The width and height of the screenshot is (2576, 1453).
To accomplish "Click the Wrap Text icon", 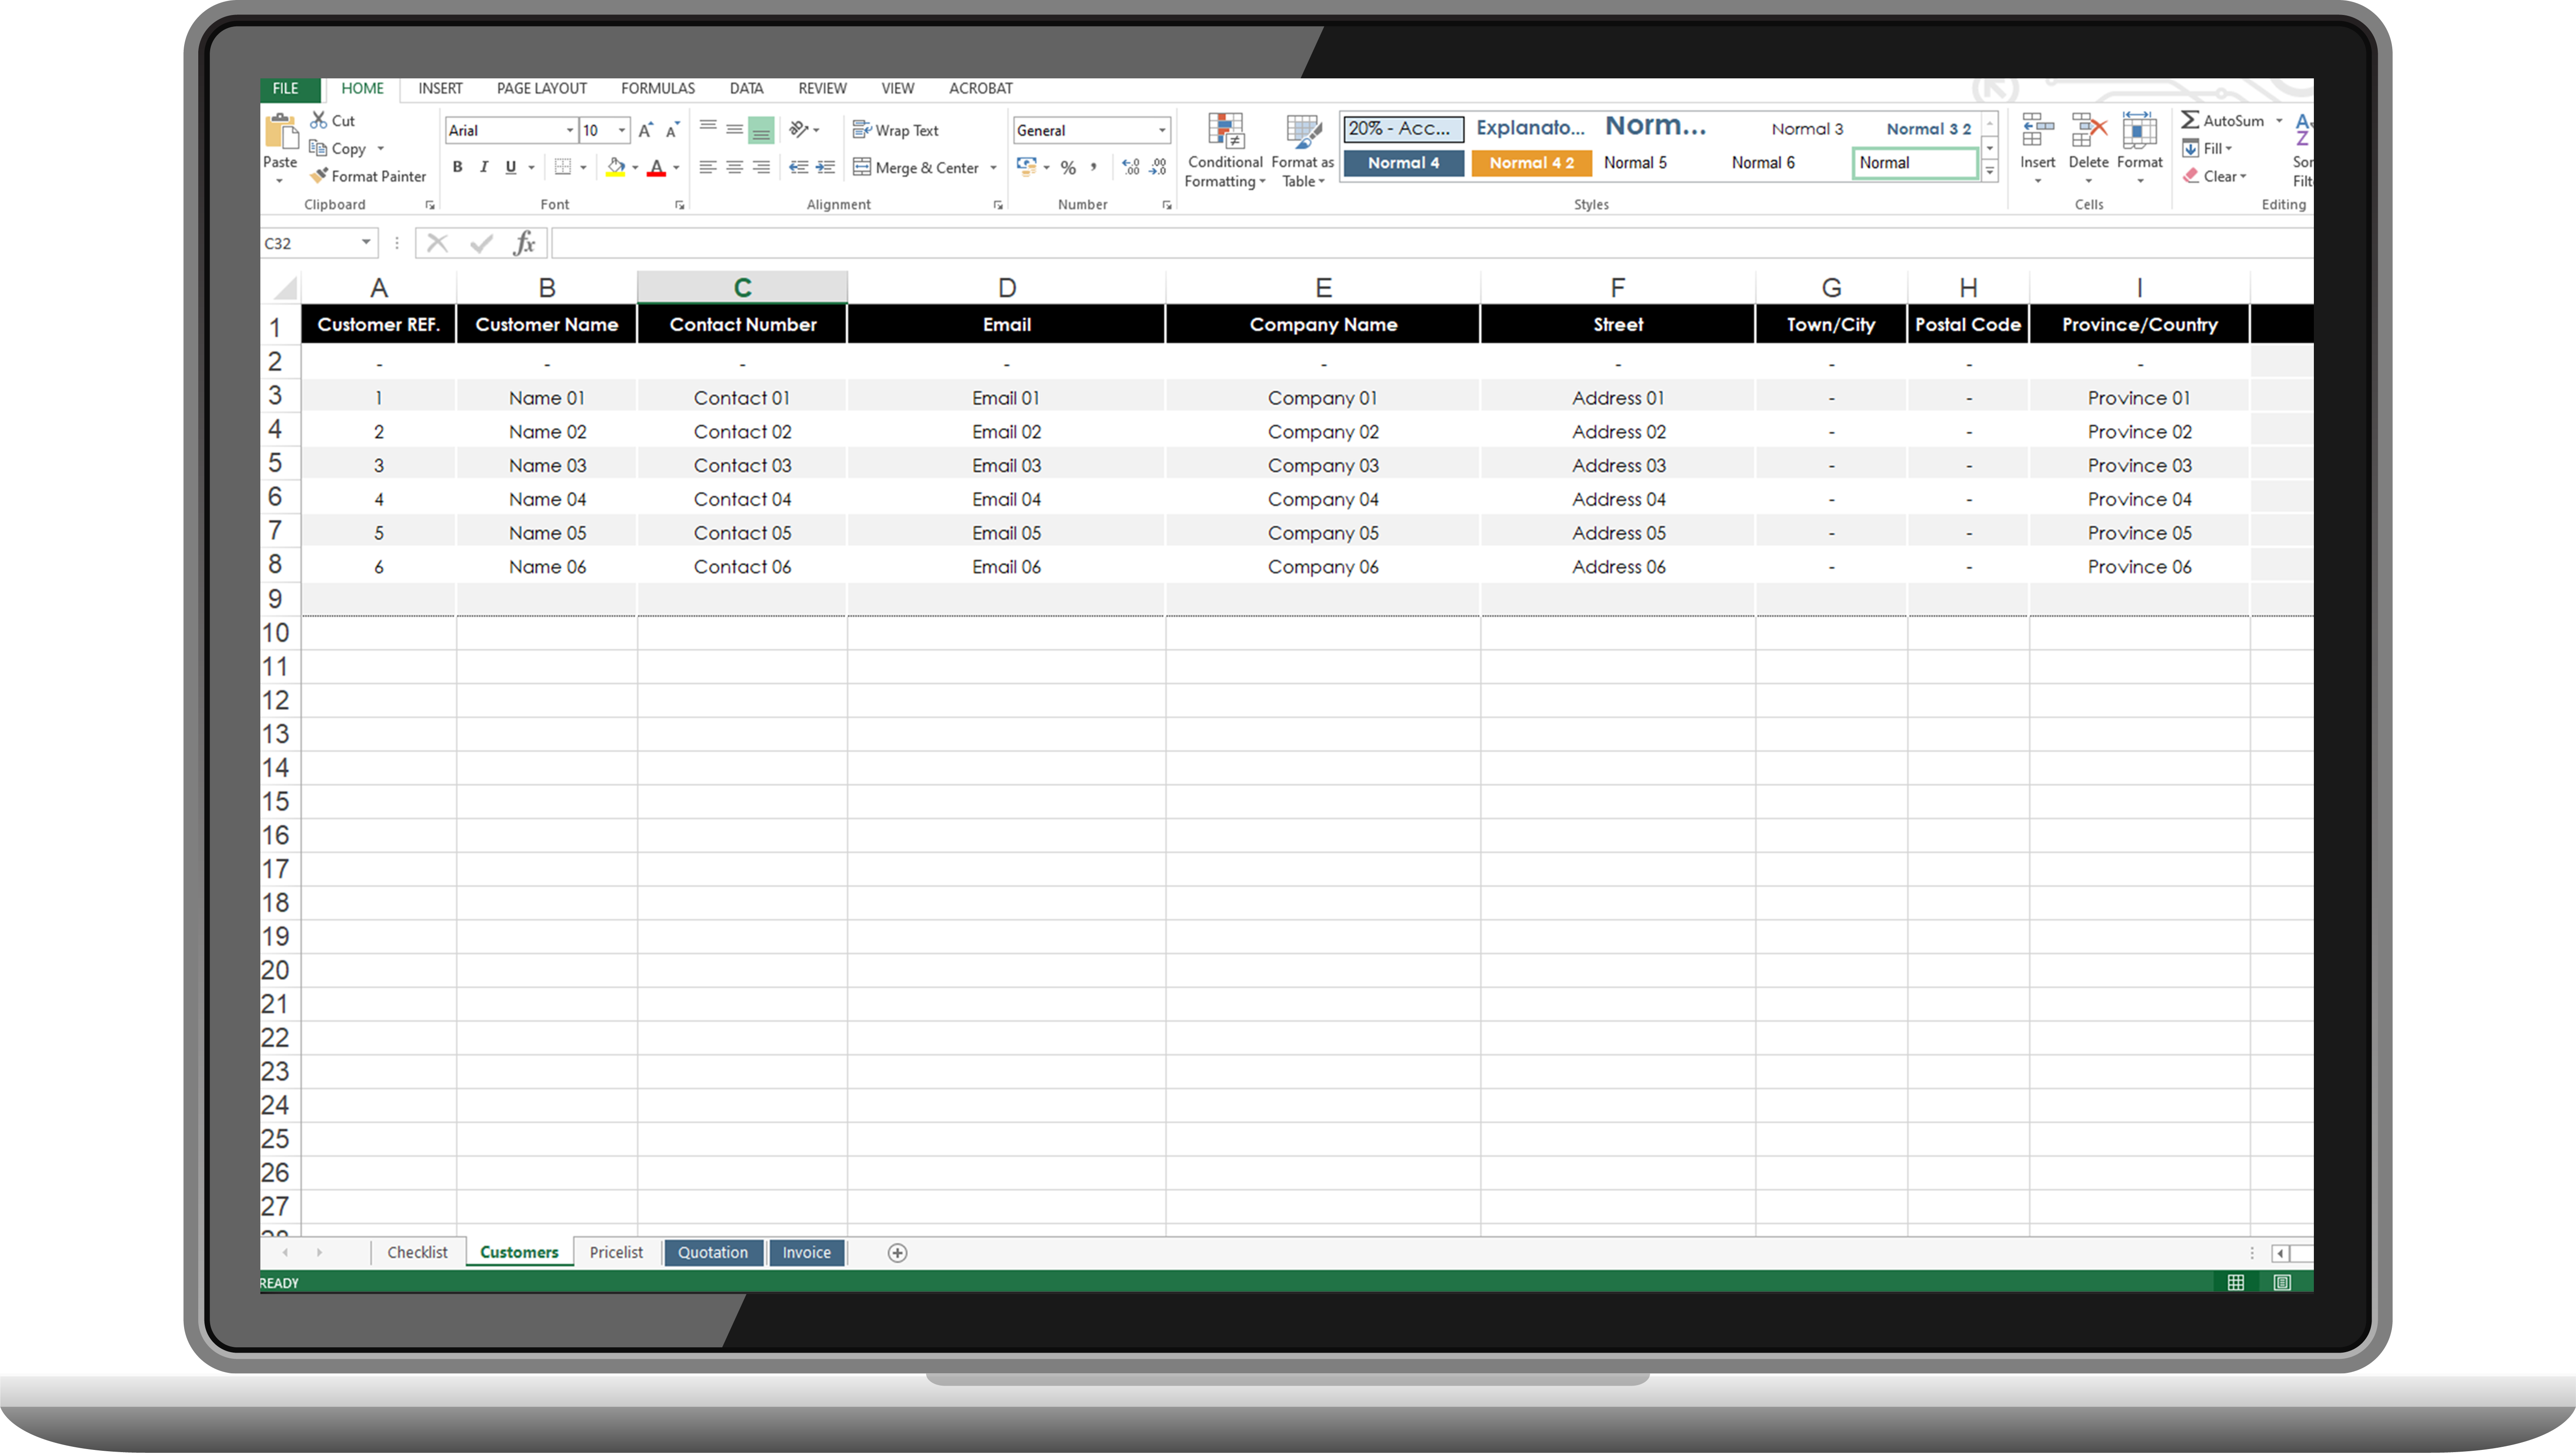I will [x=862, y=129].
